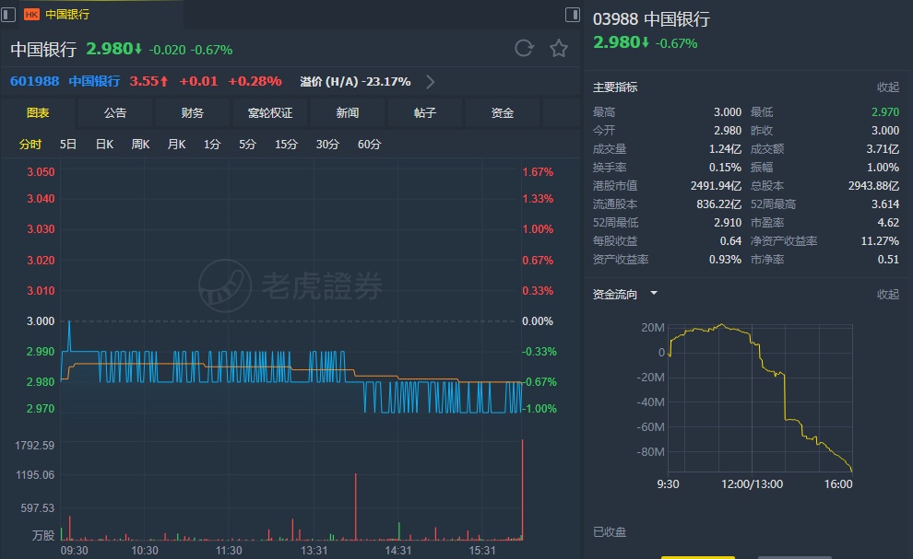
Task: Open the 公告 tab
Action: (x=115, y=113)
